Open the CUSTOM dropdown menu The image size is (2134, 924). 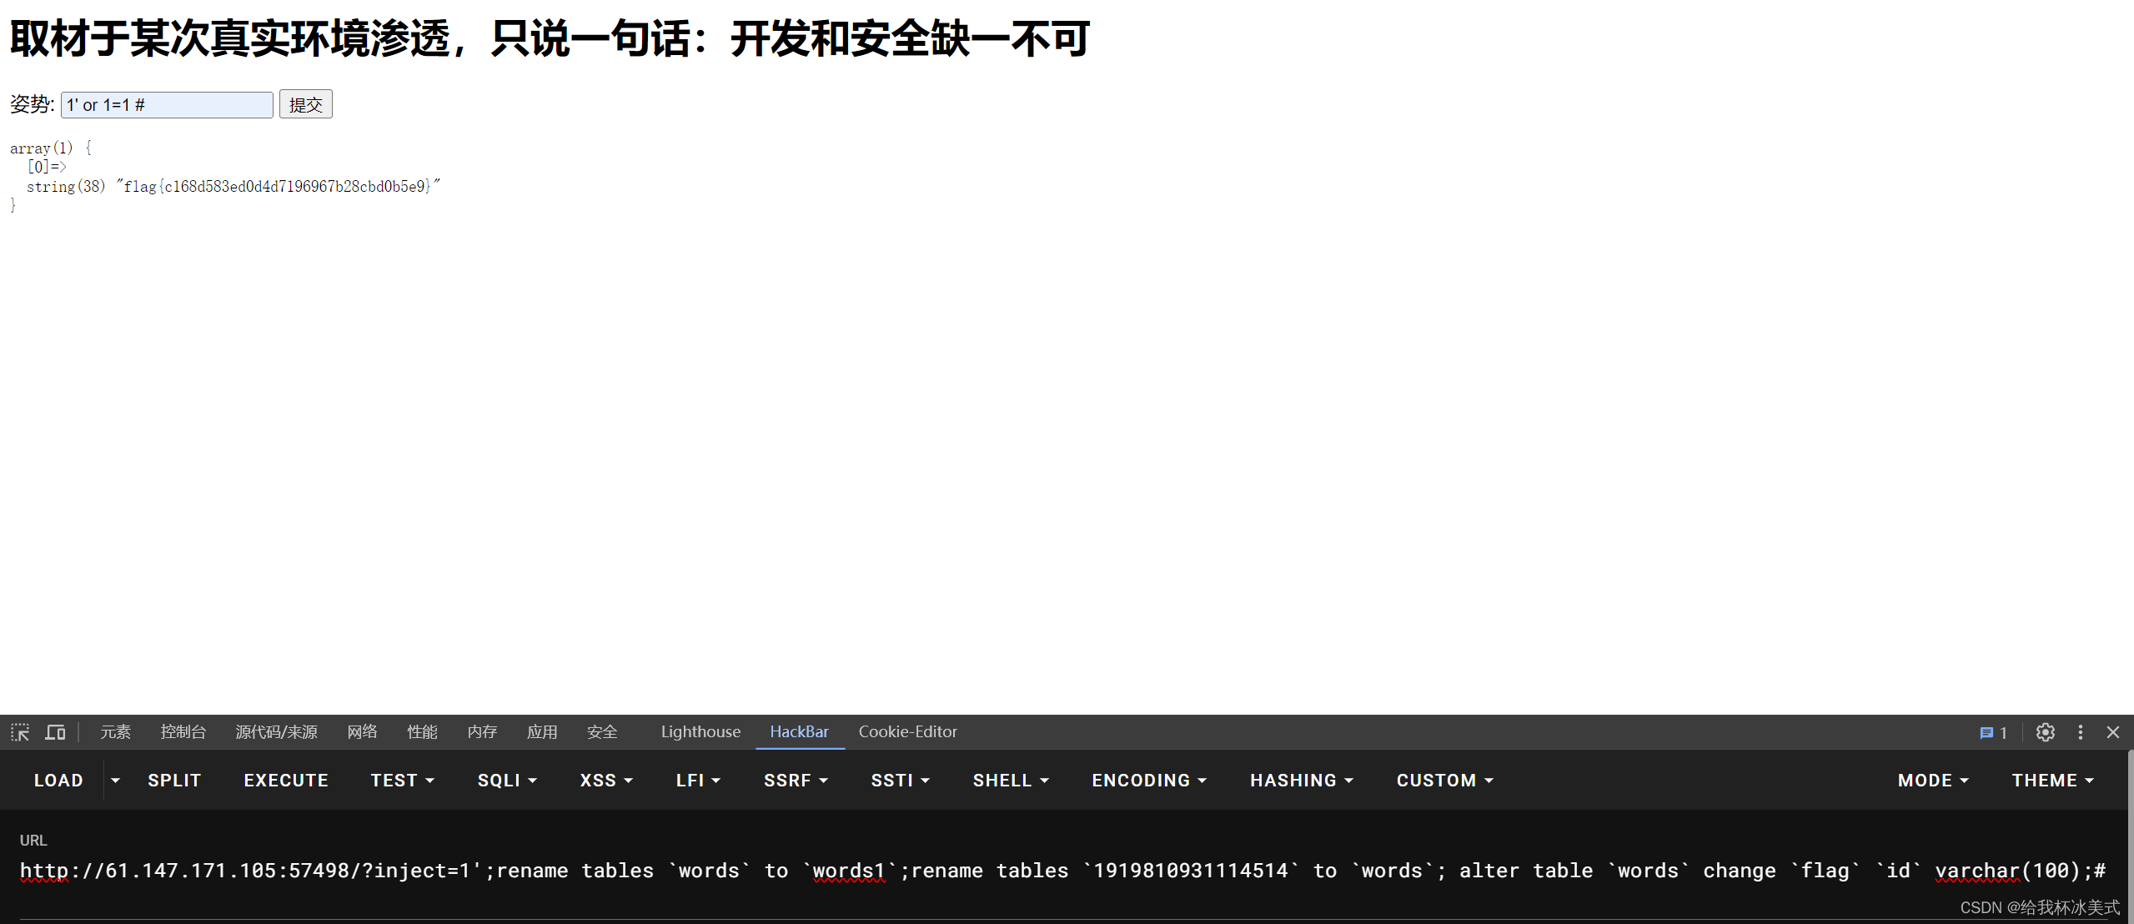click(x=1445, y=781)
